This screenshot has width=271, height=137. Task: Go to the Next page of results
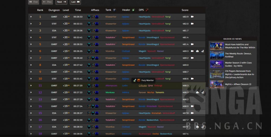click(61, 2)
